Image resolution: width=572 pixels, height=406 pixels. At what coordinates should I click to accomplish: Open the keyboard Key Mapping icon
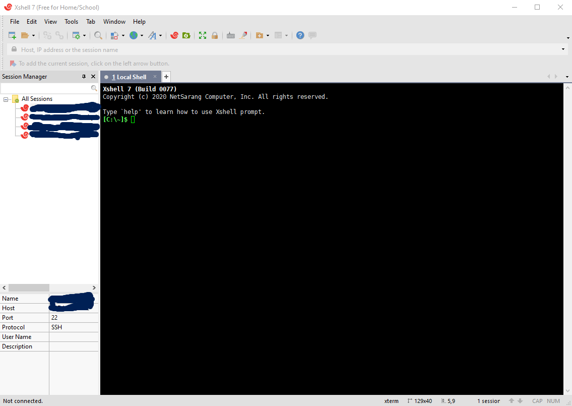[230, 35]
